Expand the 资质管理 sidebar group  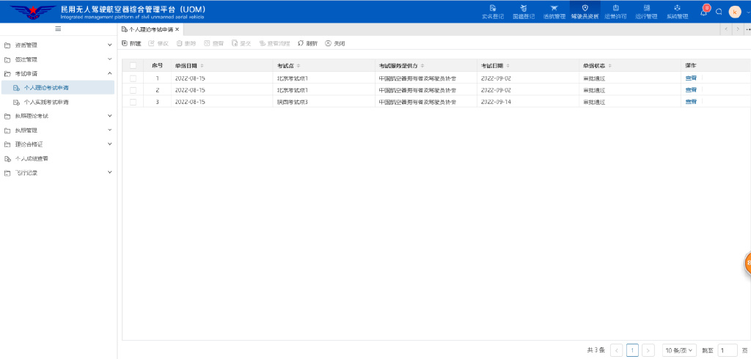pos(58,45)
